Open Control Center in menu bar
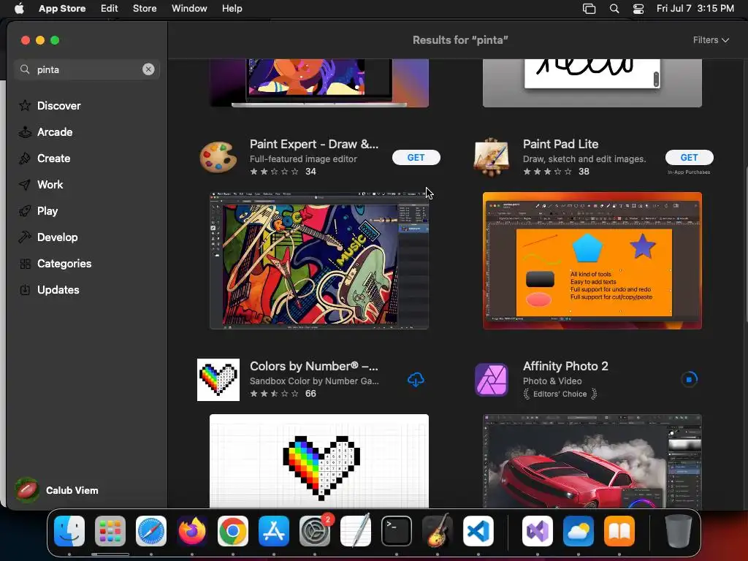Viewport: 748px width, 561px height. click(638, 9)
